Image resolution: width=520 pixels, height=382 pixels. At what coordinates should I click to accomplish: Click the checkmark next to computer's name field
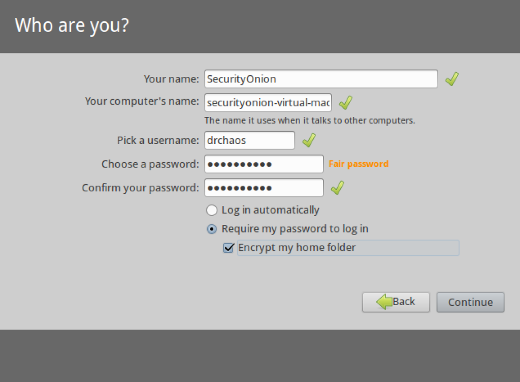point(346,102)
